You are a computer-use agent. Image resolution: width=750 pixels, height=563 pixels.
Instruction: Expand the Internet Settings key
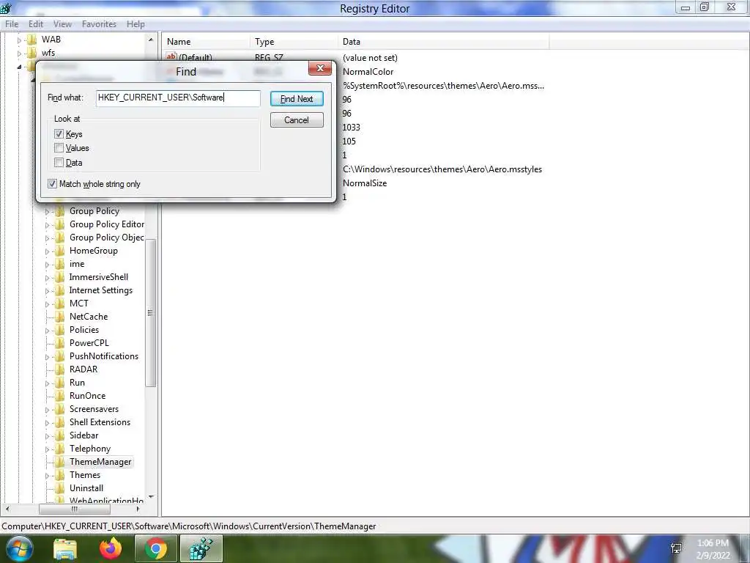[x=47, y=291]
